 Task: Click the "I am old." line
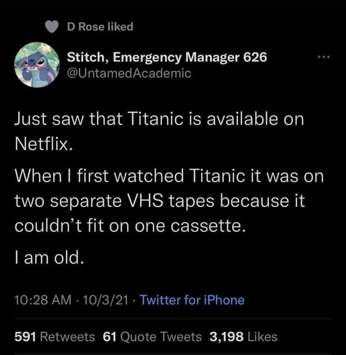(x=48, y=259)
